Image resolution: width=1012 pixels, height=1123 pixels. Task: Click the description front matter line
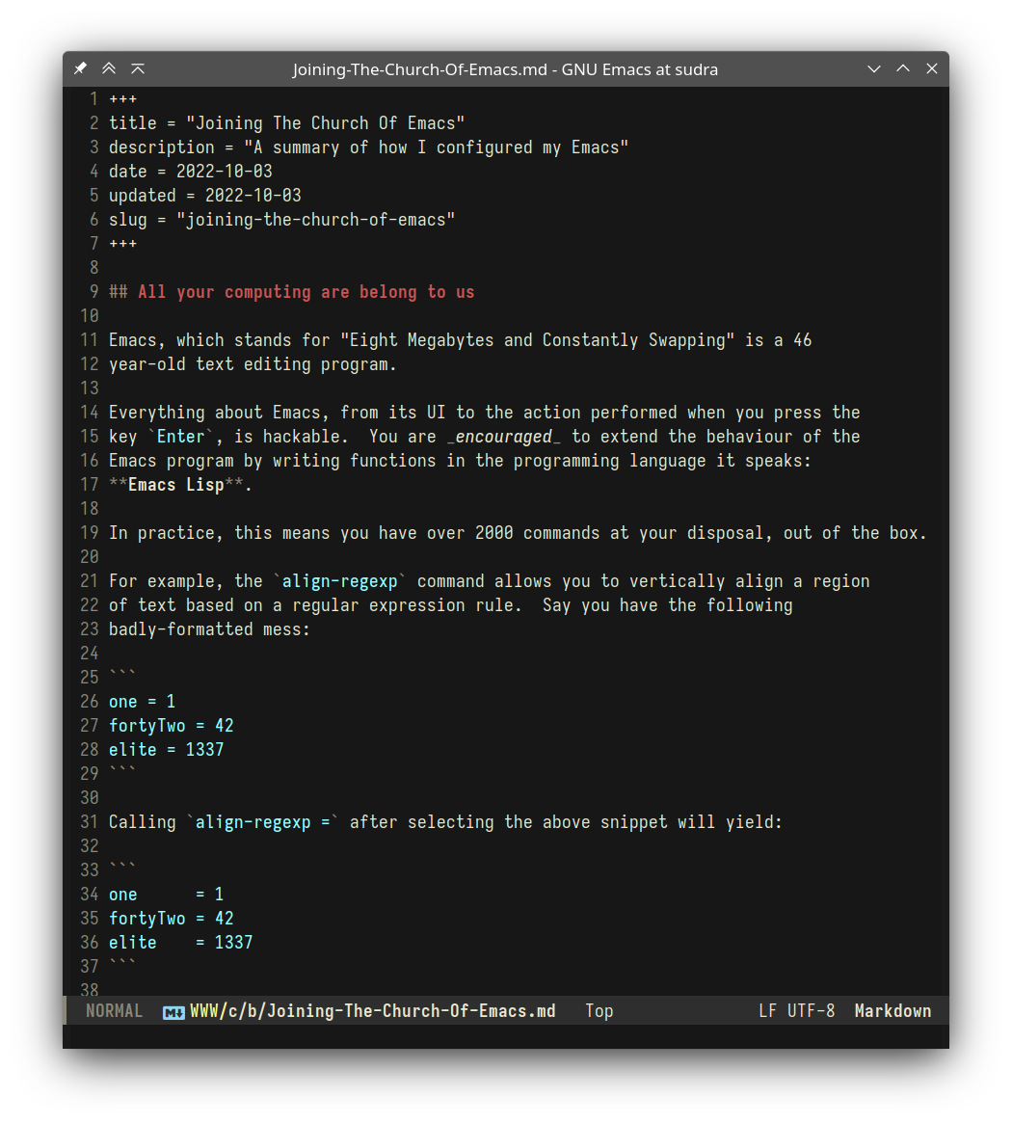coord(369,147)
